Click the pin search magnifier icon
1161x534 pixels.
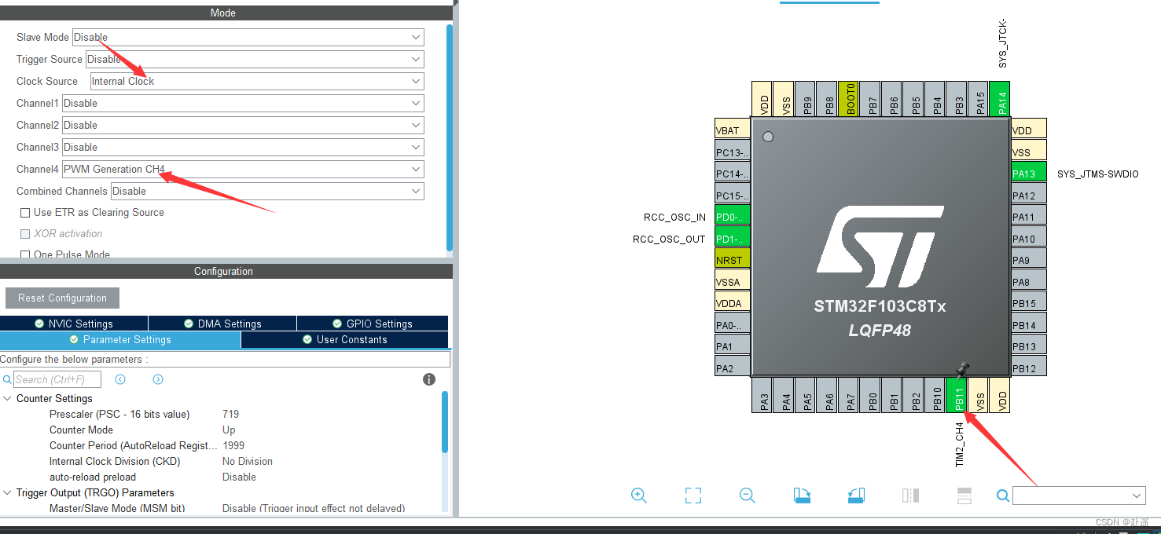(x=1002, y=496)
